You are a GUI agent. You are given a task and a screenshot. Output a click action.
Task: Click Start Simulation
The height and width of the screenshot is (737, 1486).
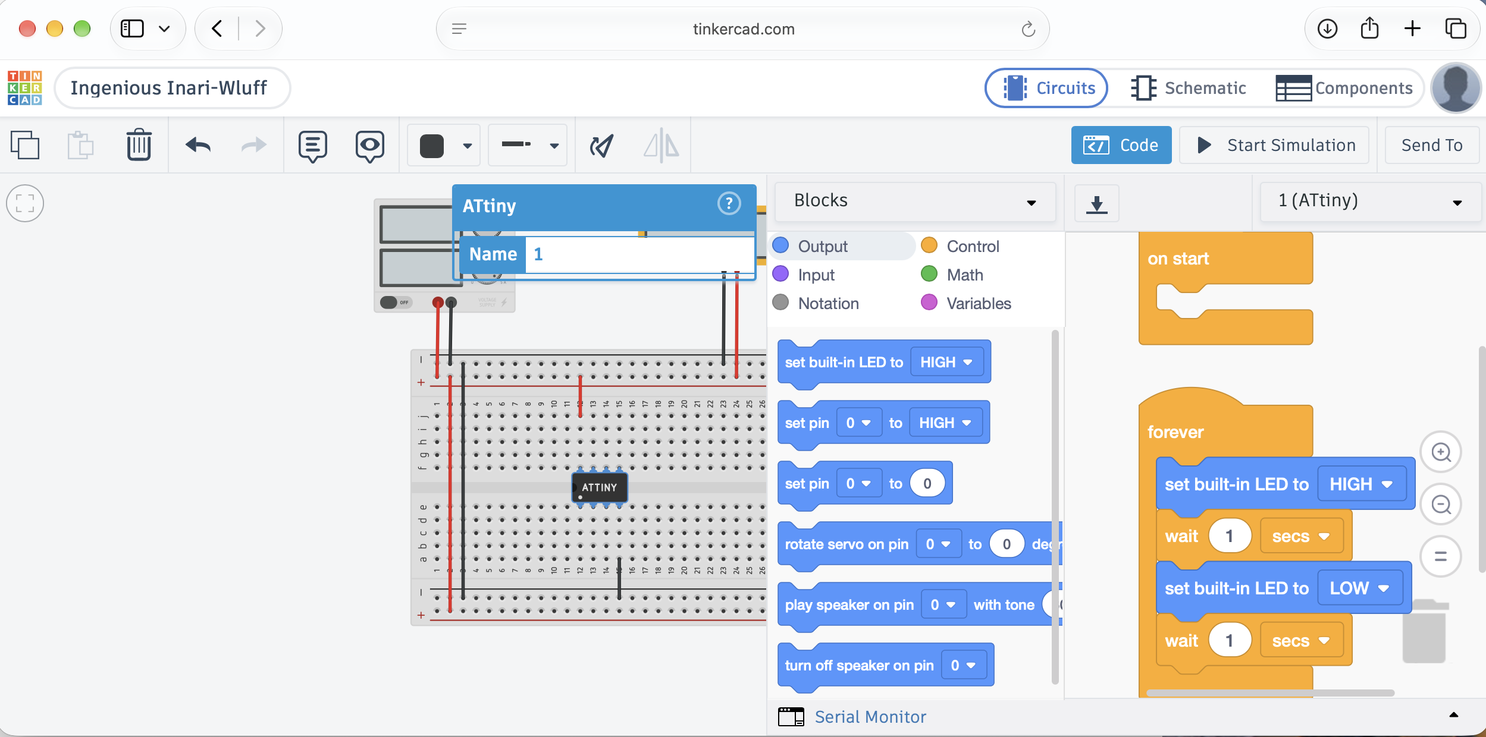pyautogui.click(x=1274, y=145)
